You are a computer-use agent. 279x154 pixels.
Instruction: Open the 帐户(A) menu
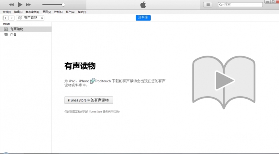70,12
